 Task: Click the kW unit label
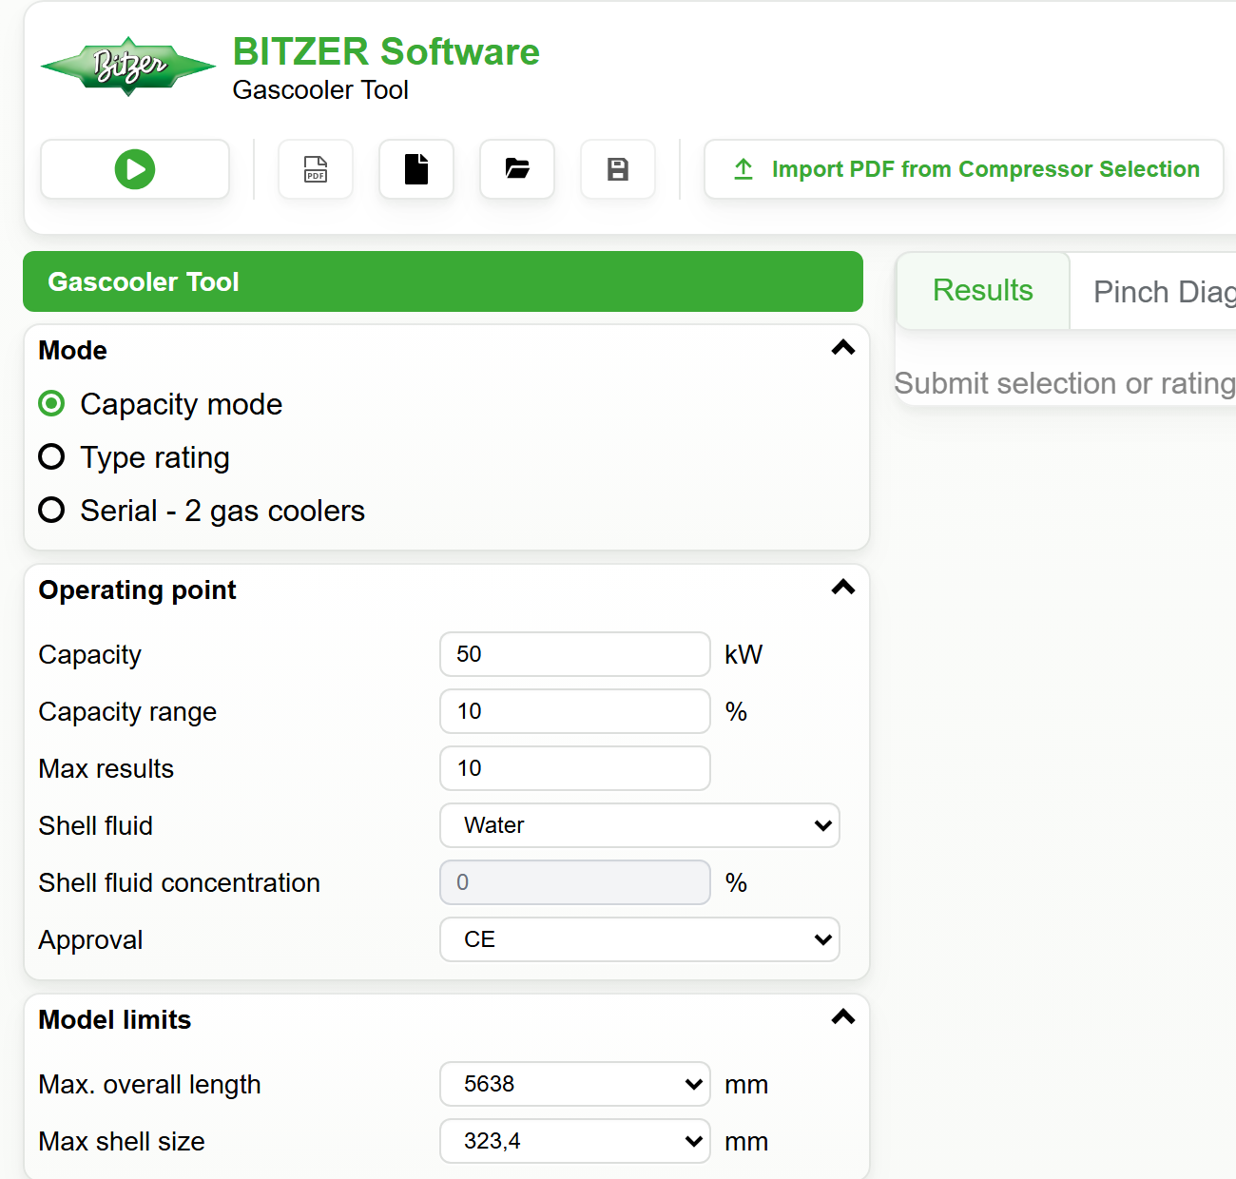coord(744,654)
